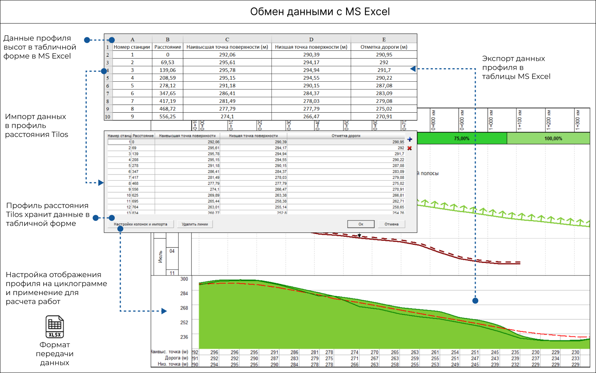
Task: Select Excel column header A
Action: pos(132,39)
